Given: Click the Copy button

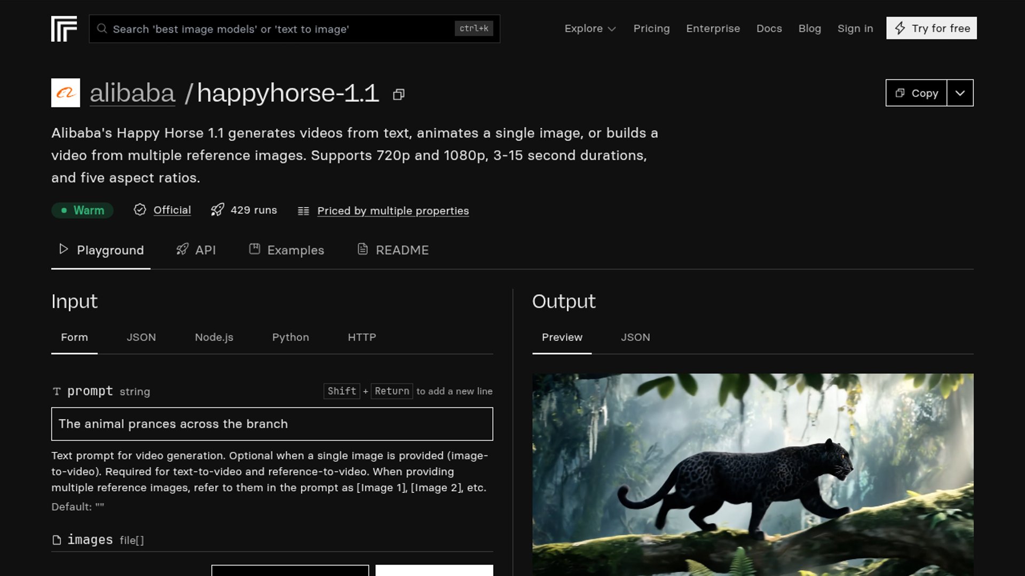Looking at the screenshot, I should click(917, 93).
